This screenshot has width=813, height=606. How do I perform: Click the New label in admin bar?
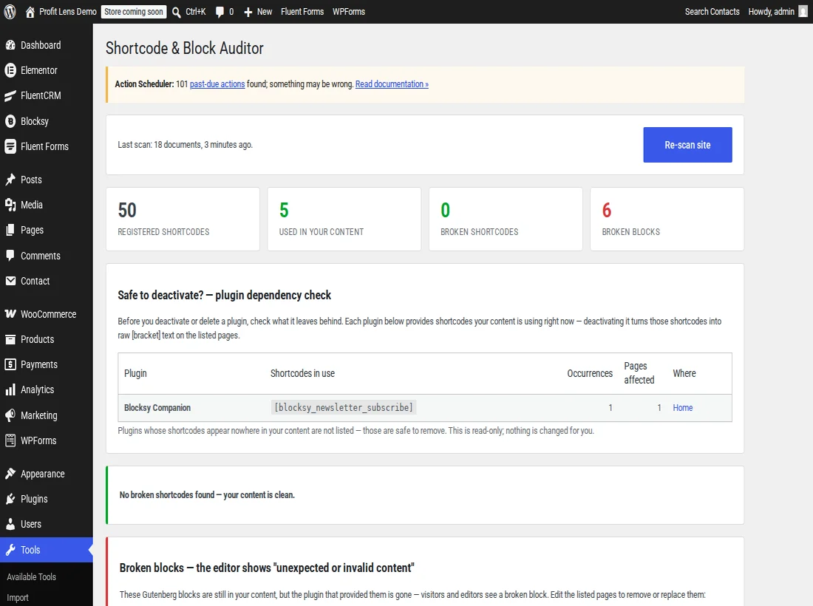pyautogui.click(x=265, y=11)
